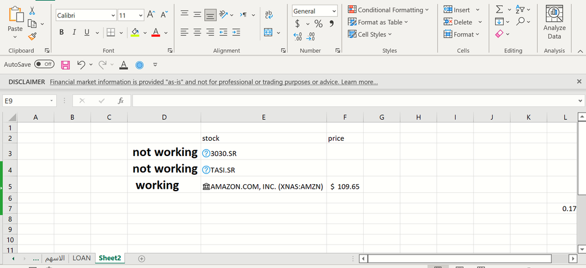Apply the yellow-green fill color bucket

[135, 32]
